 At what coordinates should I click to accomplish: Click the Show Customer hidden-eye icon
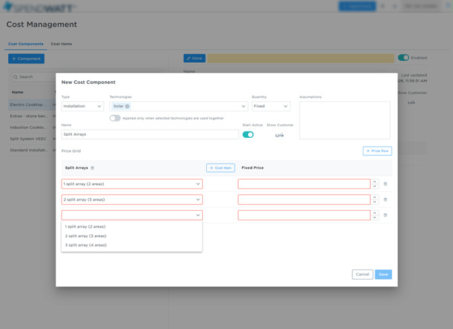[279, 135]
